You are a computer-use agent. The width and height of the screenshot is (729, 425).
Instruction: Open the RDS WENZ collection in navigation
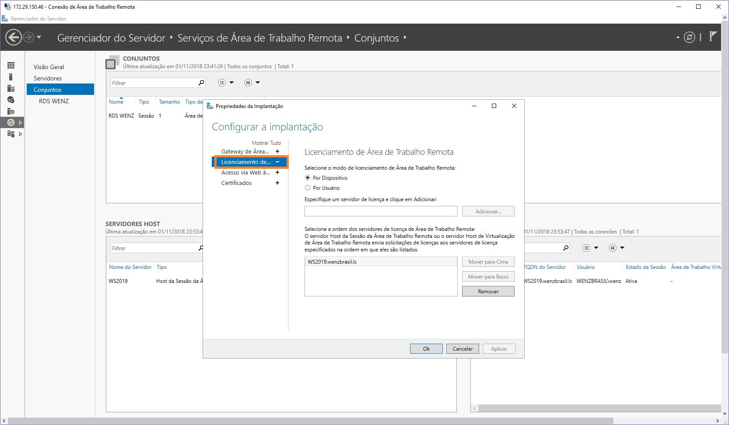tap(54, 101)
